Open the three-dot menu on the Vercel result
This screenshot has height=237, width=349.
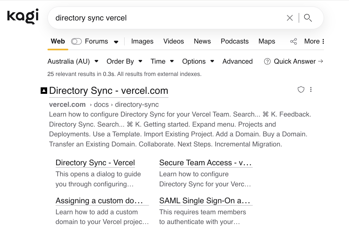point(311,90)
